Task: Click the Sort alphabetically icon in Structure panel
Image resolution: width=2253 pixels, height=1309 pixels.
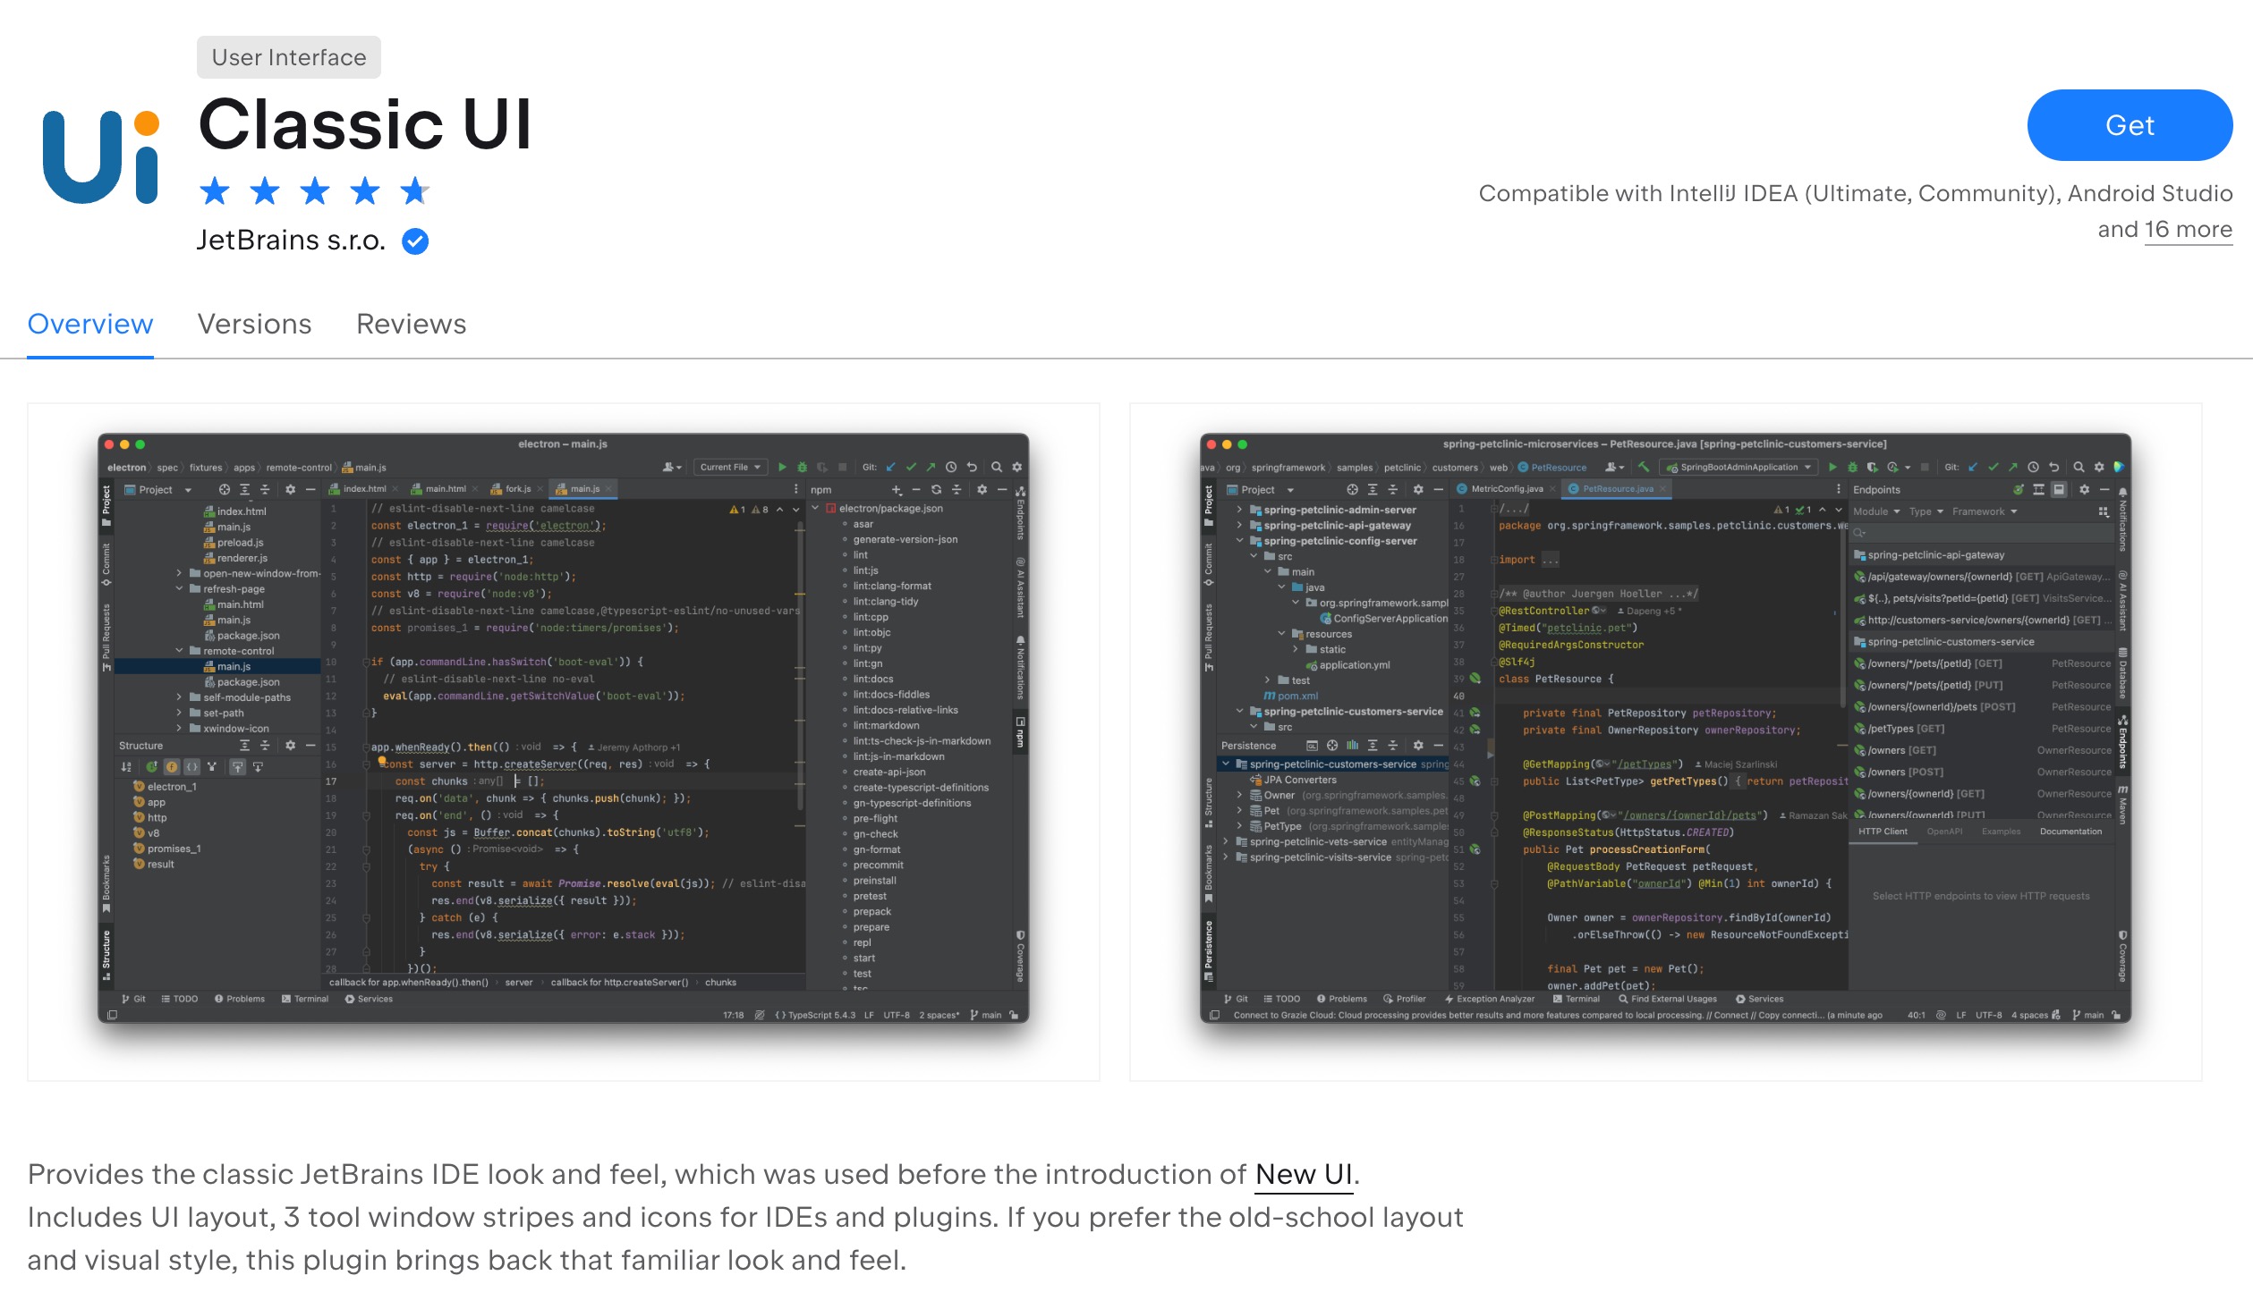Action: pos(126,766)
